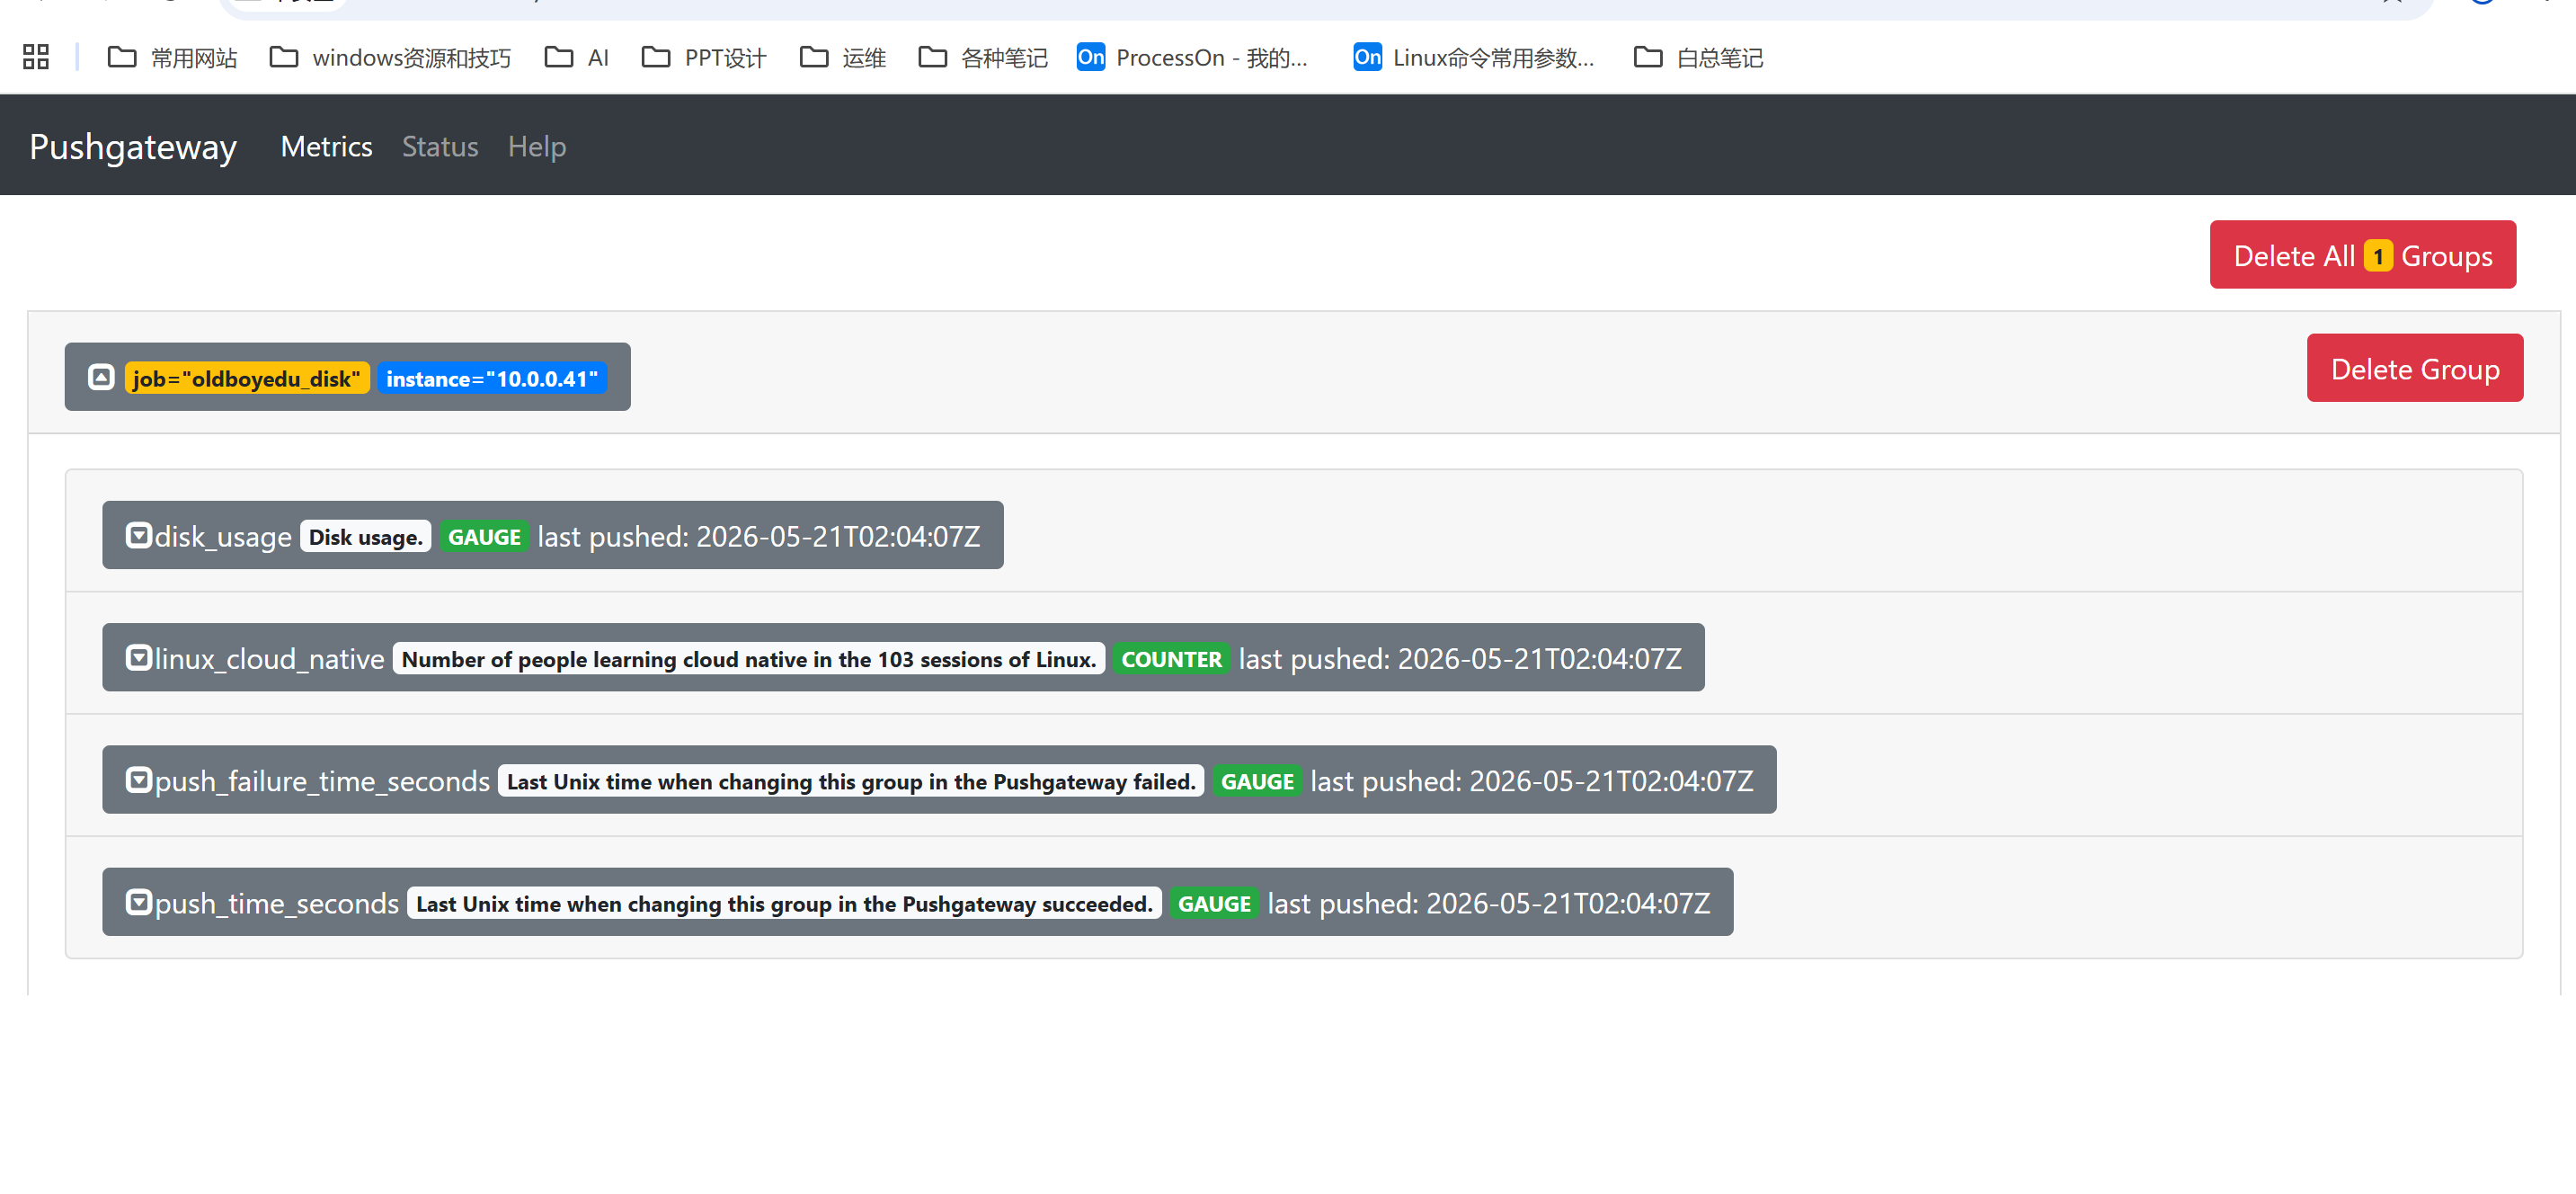Open the AI bookmark folder
2576x1194 pixels.
(577, 57)
